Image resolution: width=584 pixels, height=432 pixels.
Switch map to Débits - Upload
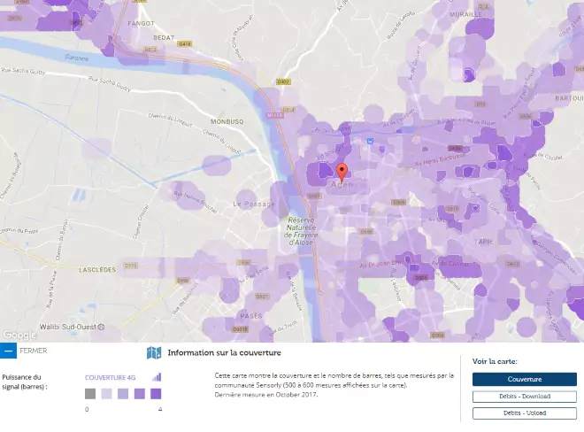[524, 413]
